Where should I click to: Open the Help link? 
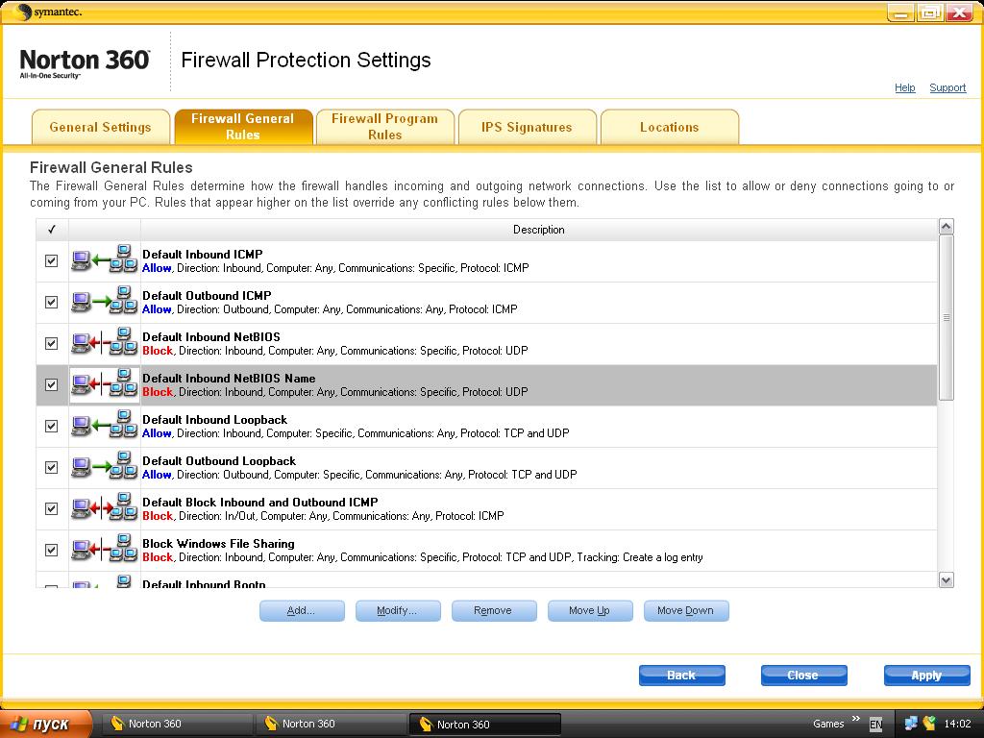[x=905, y=87]
